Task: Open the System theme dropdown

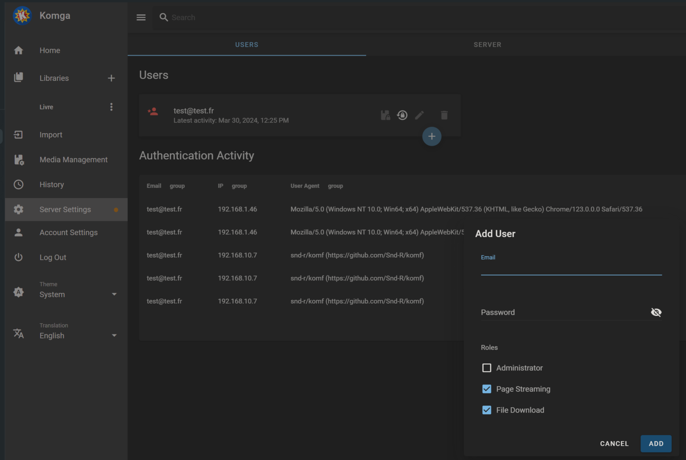Action: 114,294
